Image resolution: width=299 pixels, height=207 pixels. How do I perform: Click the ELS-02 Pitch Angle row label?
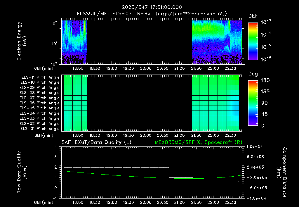pos(39,124)
